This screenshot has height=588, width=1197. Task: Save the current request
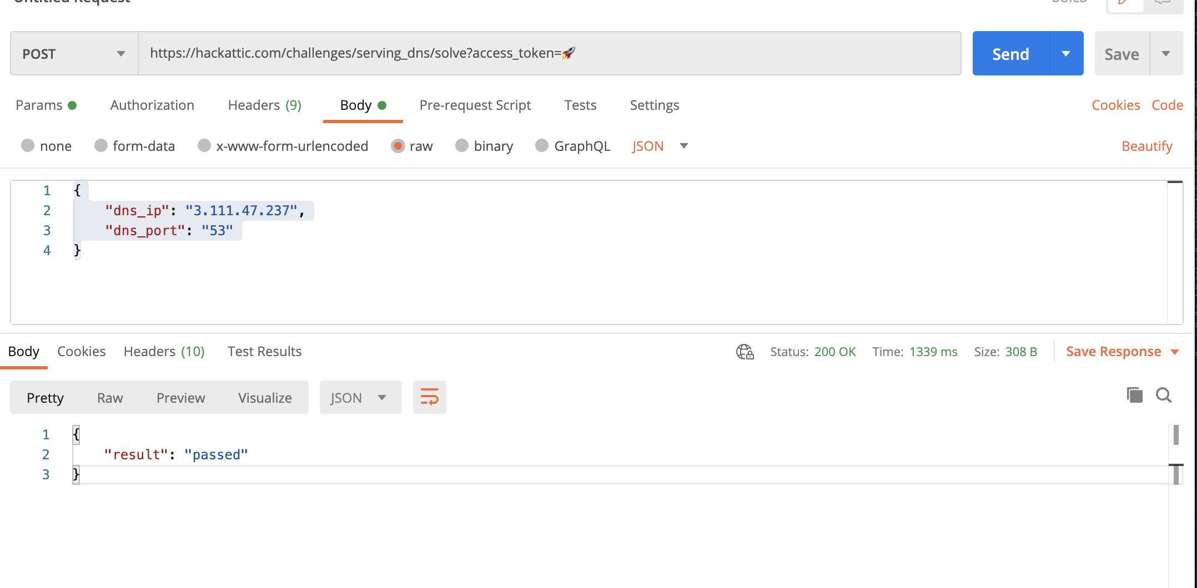1122,53
